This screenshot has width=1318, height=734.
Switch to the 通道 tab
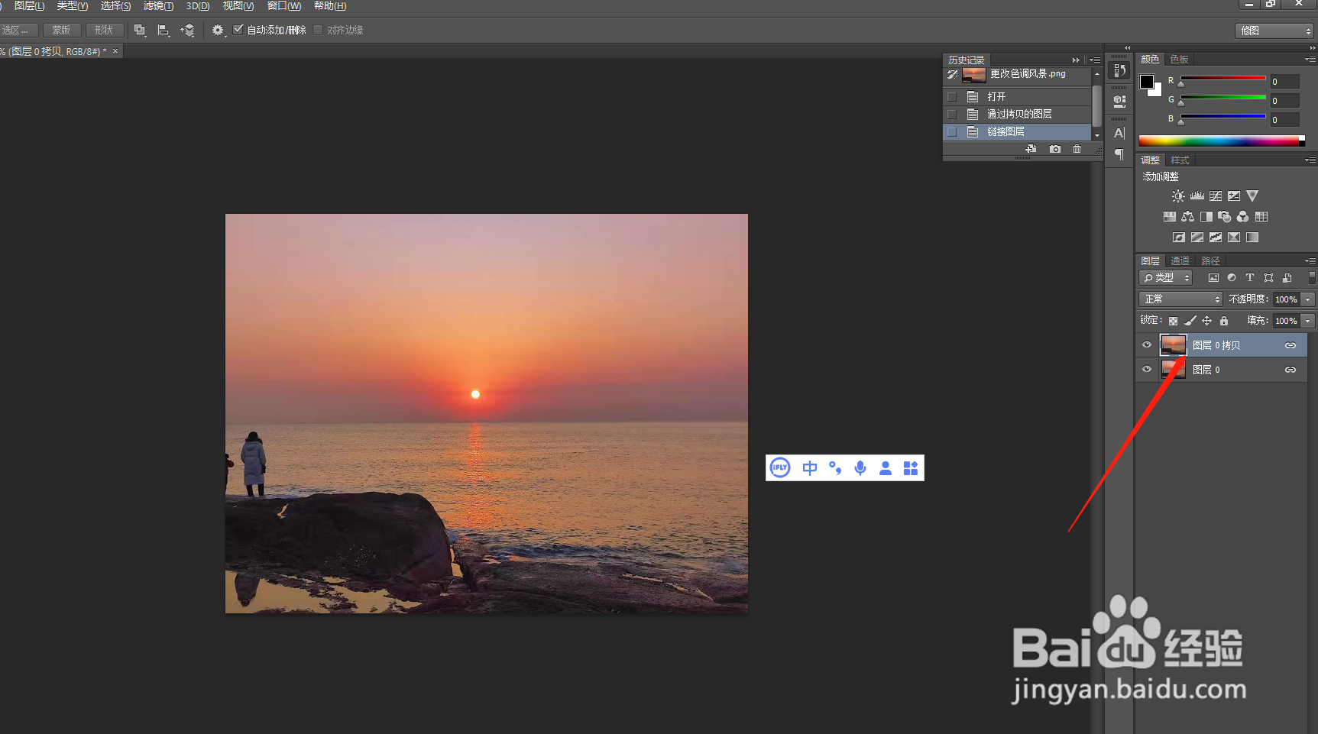pyautogui.click(x=1180, y=261)
